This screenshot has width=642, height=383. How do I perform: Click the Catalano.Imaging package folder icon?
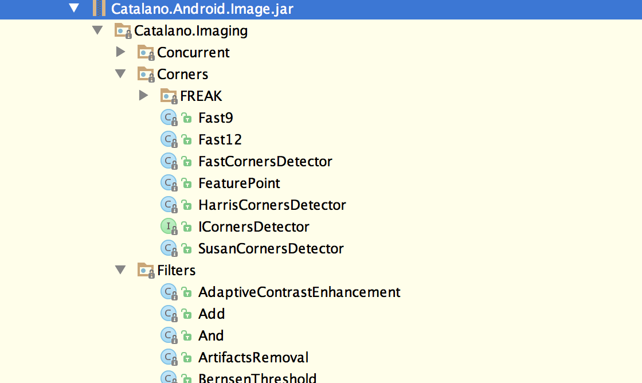[x=123, y=30]
